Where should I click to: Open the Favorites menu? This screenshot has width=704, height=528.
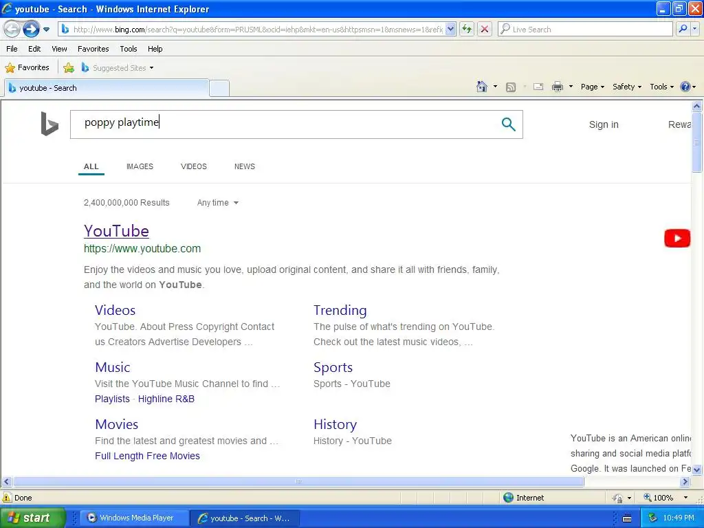tap(93, 49)
